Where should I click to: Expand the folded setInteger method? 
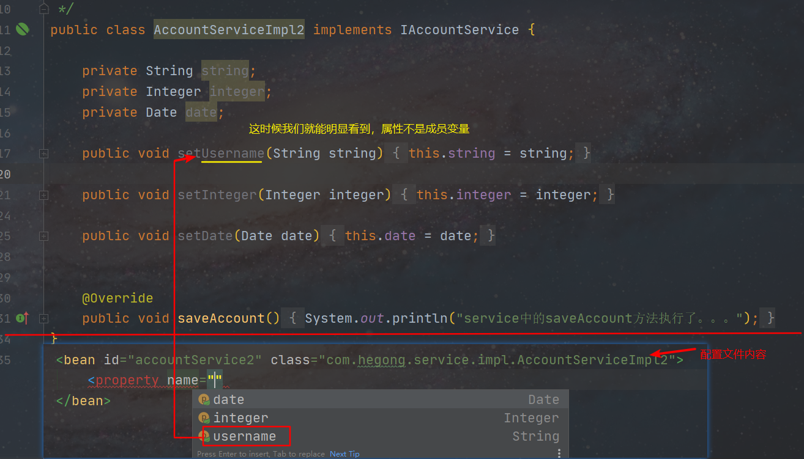point(43,196)
